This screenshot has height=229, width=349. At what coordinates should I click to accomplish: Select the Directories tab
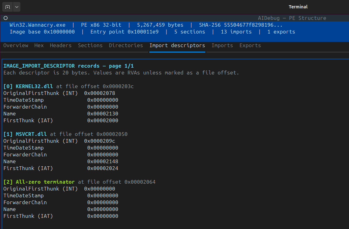click(x=126, y=45)
